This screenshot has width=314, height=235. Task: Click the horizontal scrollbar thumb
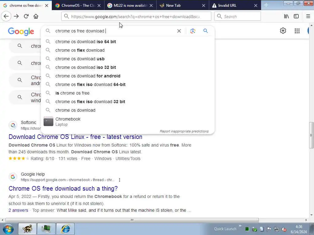132,220
